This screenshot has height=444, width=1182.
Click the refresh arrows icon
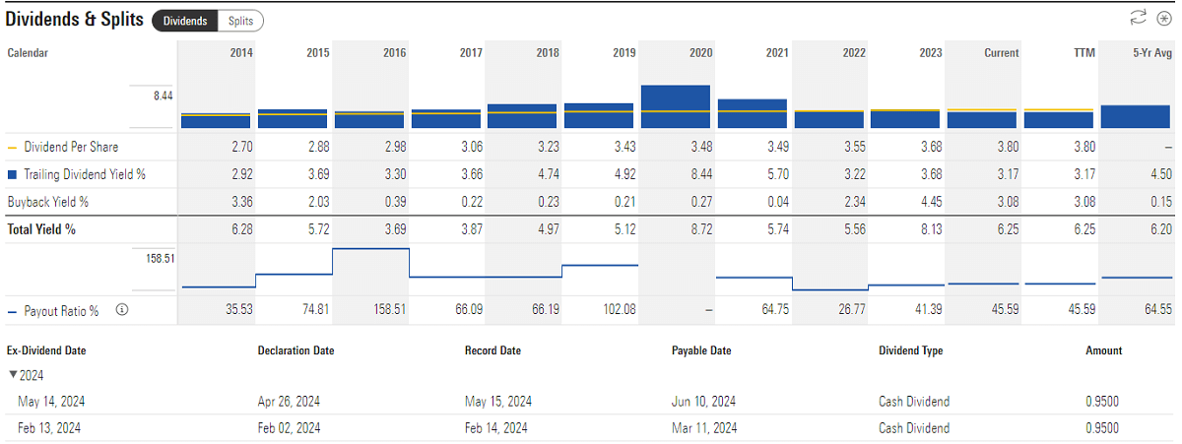point(1138,18)
